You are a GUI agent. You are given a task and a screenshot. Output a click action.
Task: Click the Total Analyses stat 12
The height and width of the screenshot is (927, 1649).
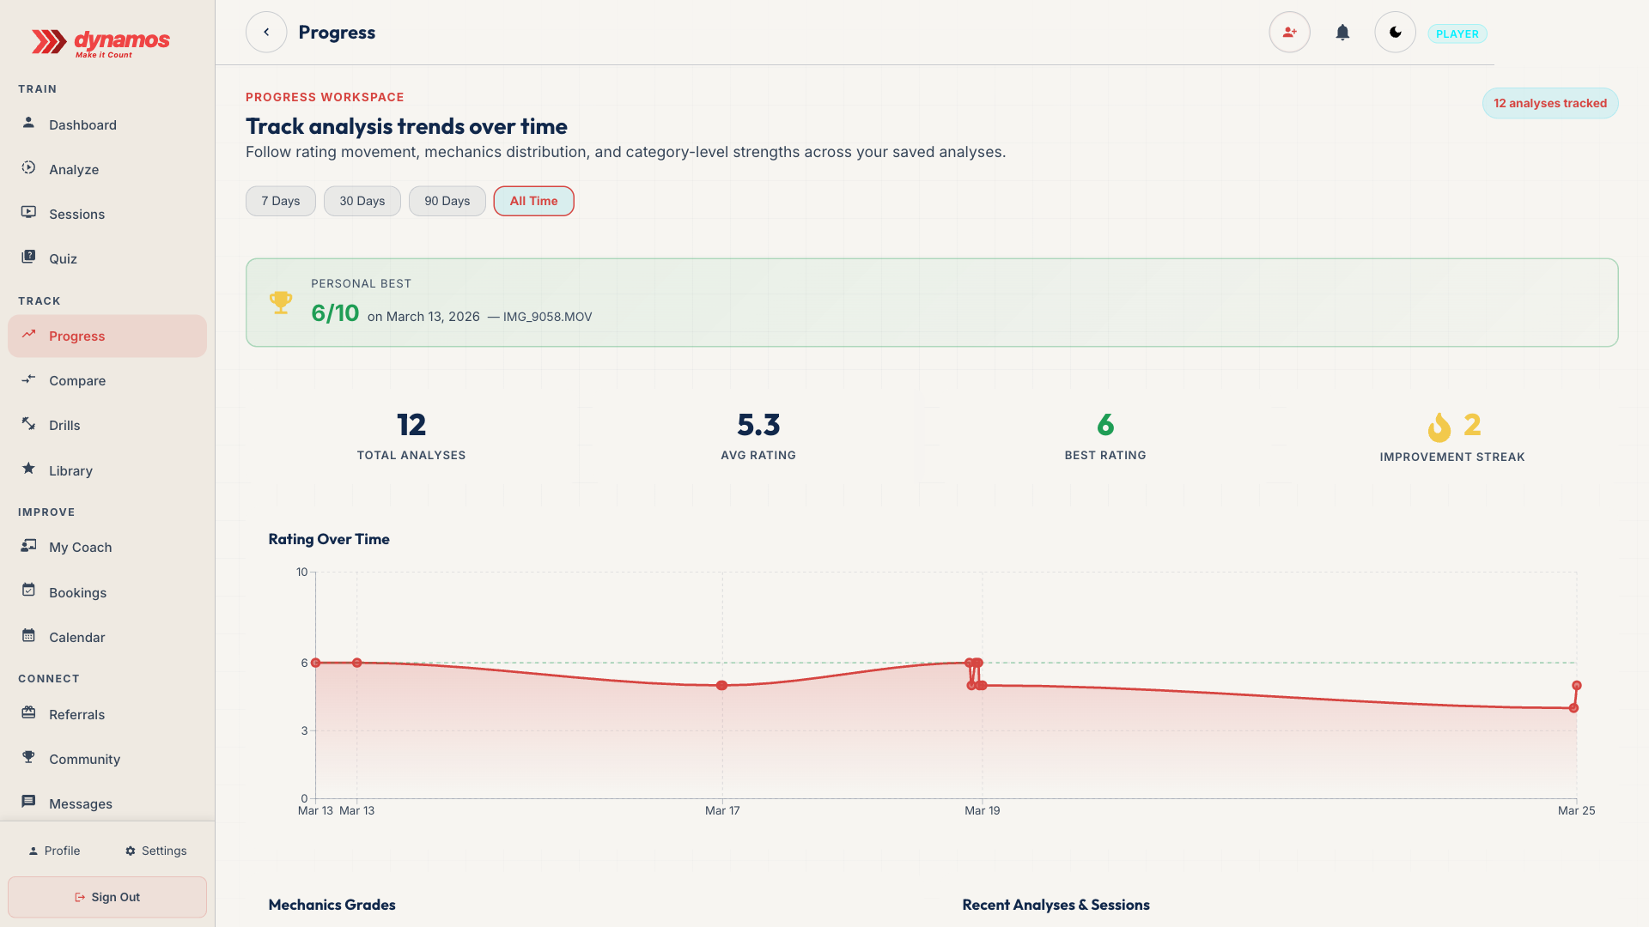(x=411, y=425)
